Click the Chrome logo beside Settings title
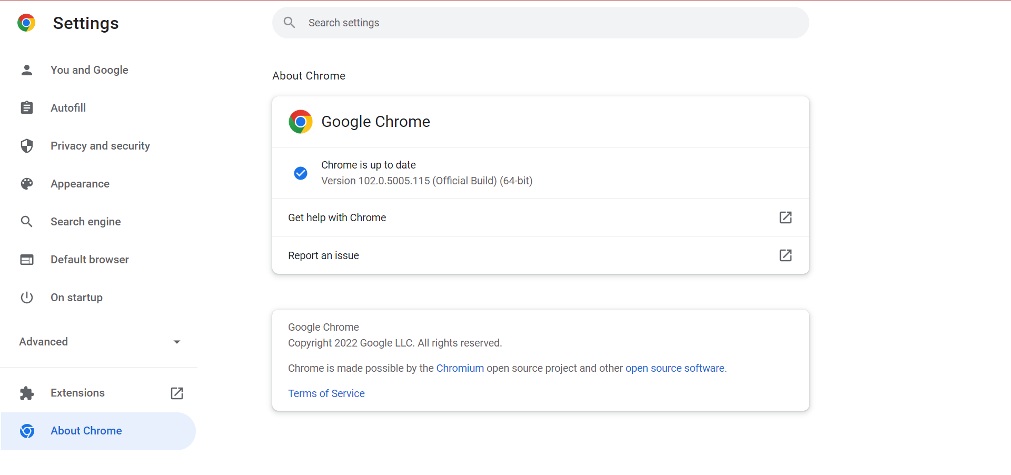 26,23
